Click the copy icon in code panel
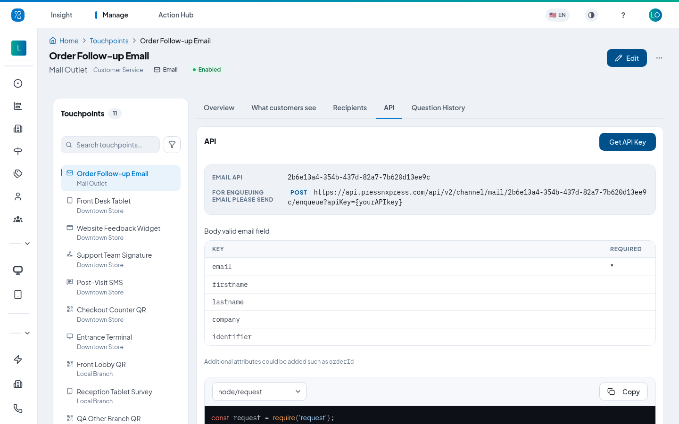The width and height of the screenshot is (679, 424). (611, 391)
